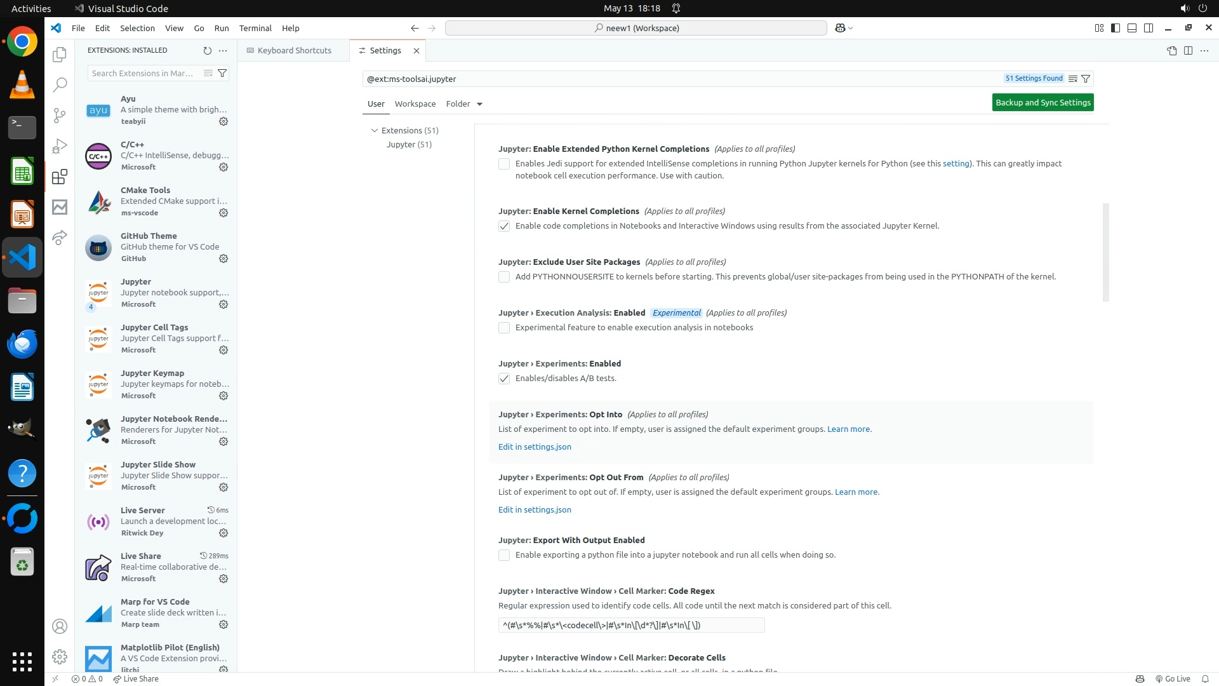1219x686 pixels.
Task: Click the Live Share activity bar icon
Action: pyautogui.click(x=60, y=237)
